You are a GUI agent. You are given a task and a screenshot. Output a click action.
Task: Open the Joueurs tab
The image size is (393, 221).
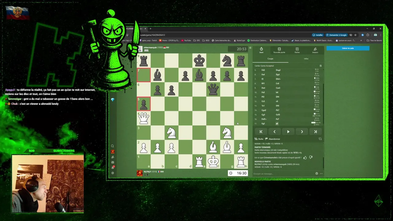315,50
